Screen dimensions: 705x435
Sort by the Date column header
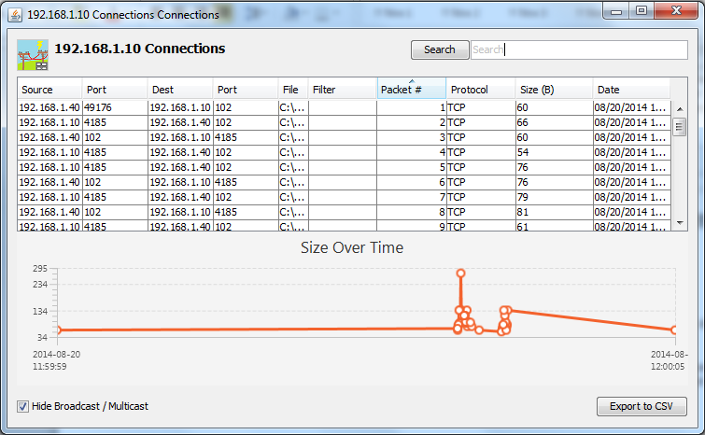coord(631,90)
